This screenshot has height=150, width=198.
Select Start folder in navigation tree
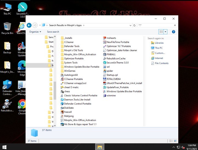[49, 42]
